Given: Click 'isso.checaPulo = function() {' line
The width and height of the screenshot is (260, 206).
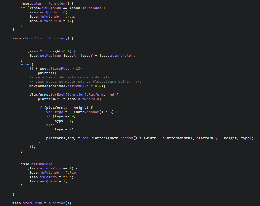Looking at the screenshot, I should click(x=43, y=38).
